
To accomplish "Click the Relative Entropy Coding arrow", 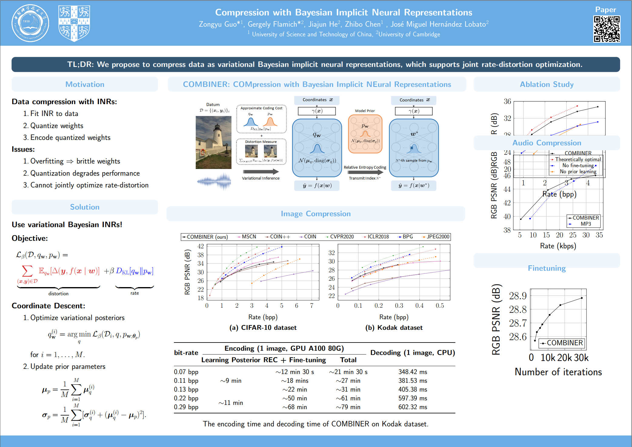I will tap(365, 172).
